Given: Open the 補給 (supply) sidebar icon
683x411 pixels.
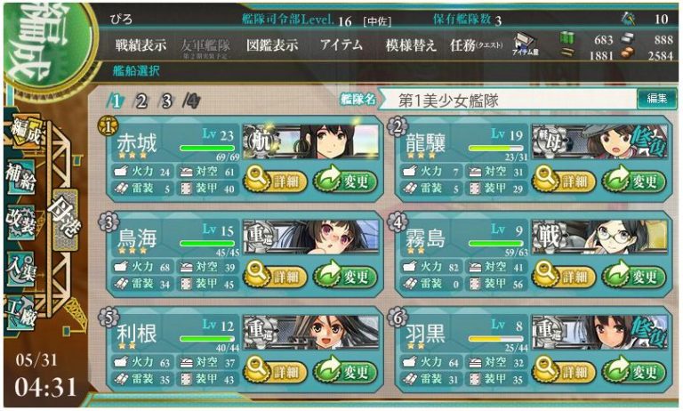Looking at the screenshot, I should [20, 177].
